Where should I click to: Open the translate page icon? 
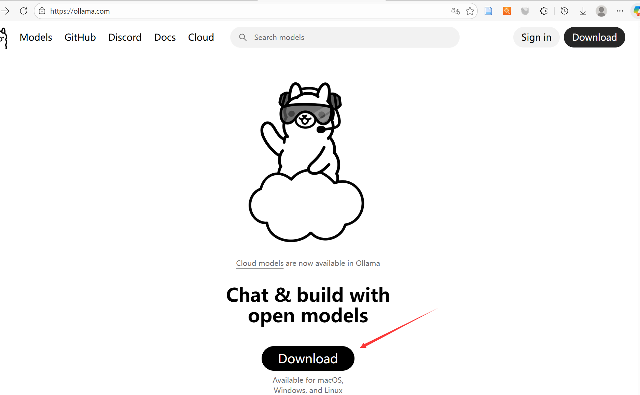[x=455, y=11]
